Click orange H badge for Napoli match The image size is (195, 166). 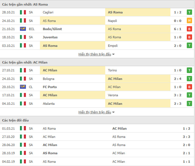pos(190,21)
